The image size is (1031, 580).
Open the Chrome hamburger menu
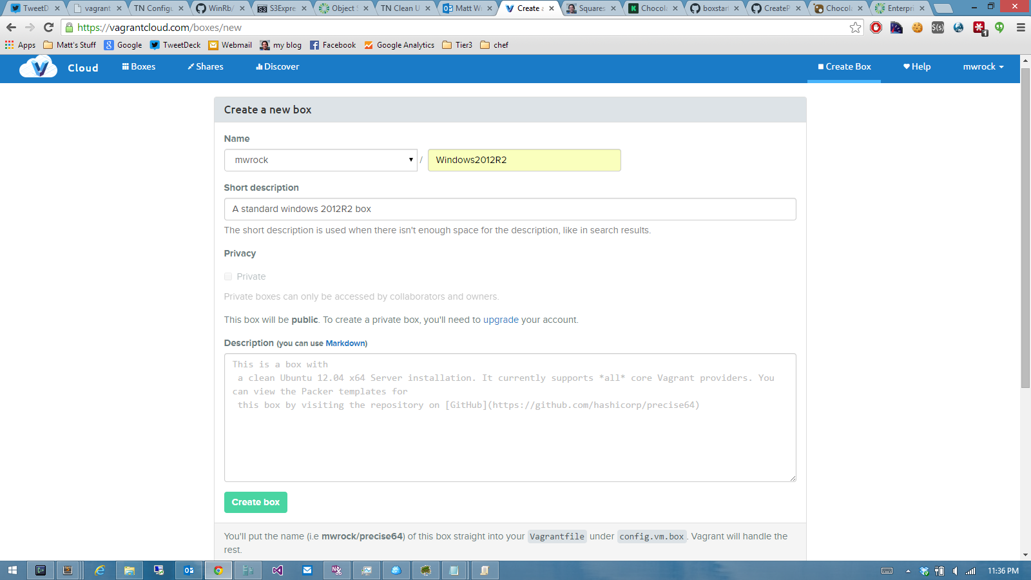[1021, 27]
